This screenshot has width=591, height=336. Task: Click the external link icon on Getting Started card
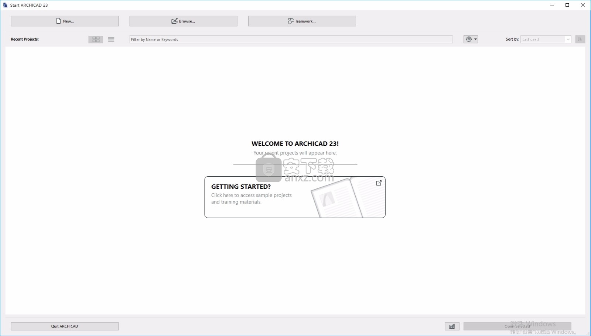379,183
